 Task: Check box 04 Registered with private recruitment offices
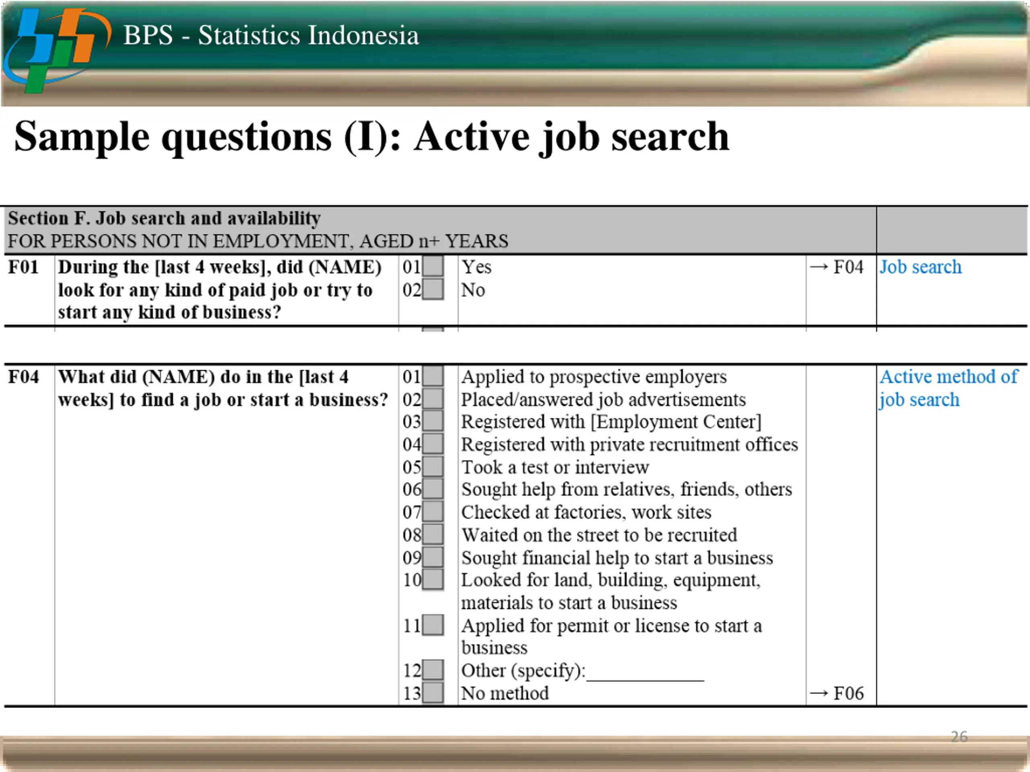[x=433, y=444]
